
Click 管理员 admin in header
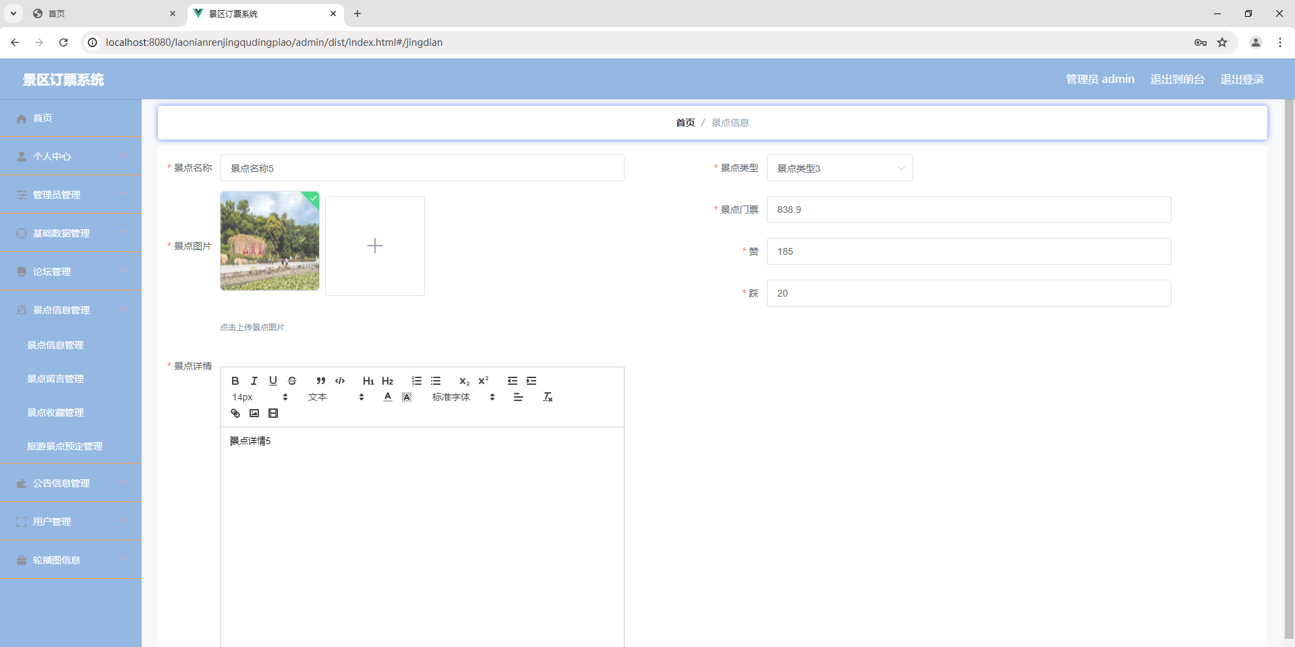point(1099,79)
